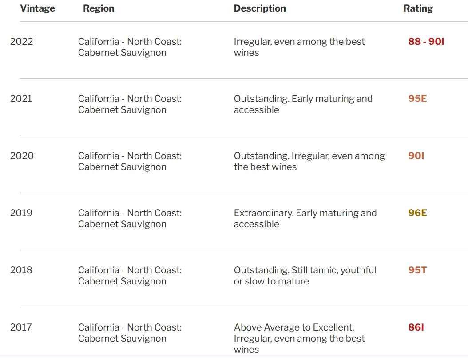Click 'Extraordinary. Early maturing' description
The width and height of the screenshot is (468, 358).
(305, 218)
